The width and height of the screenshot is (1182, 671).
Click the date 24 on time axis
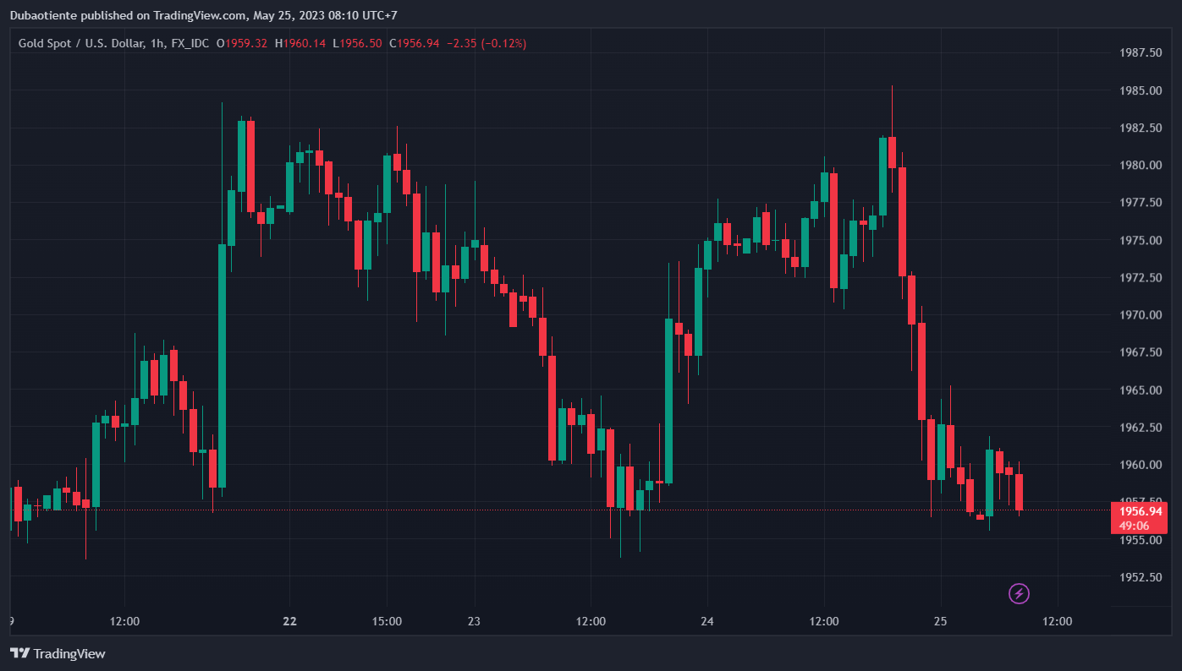point(707,621)
